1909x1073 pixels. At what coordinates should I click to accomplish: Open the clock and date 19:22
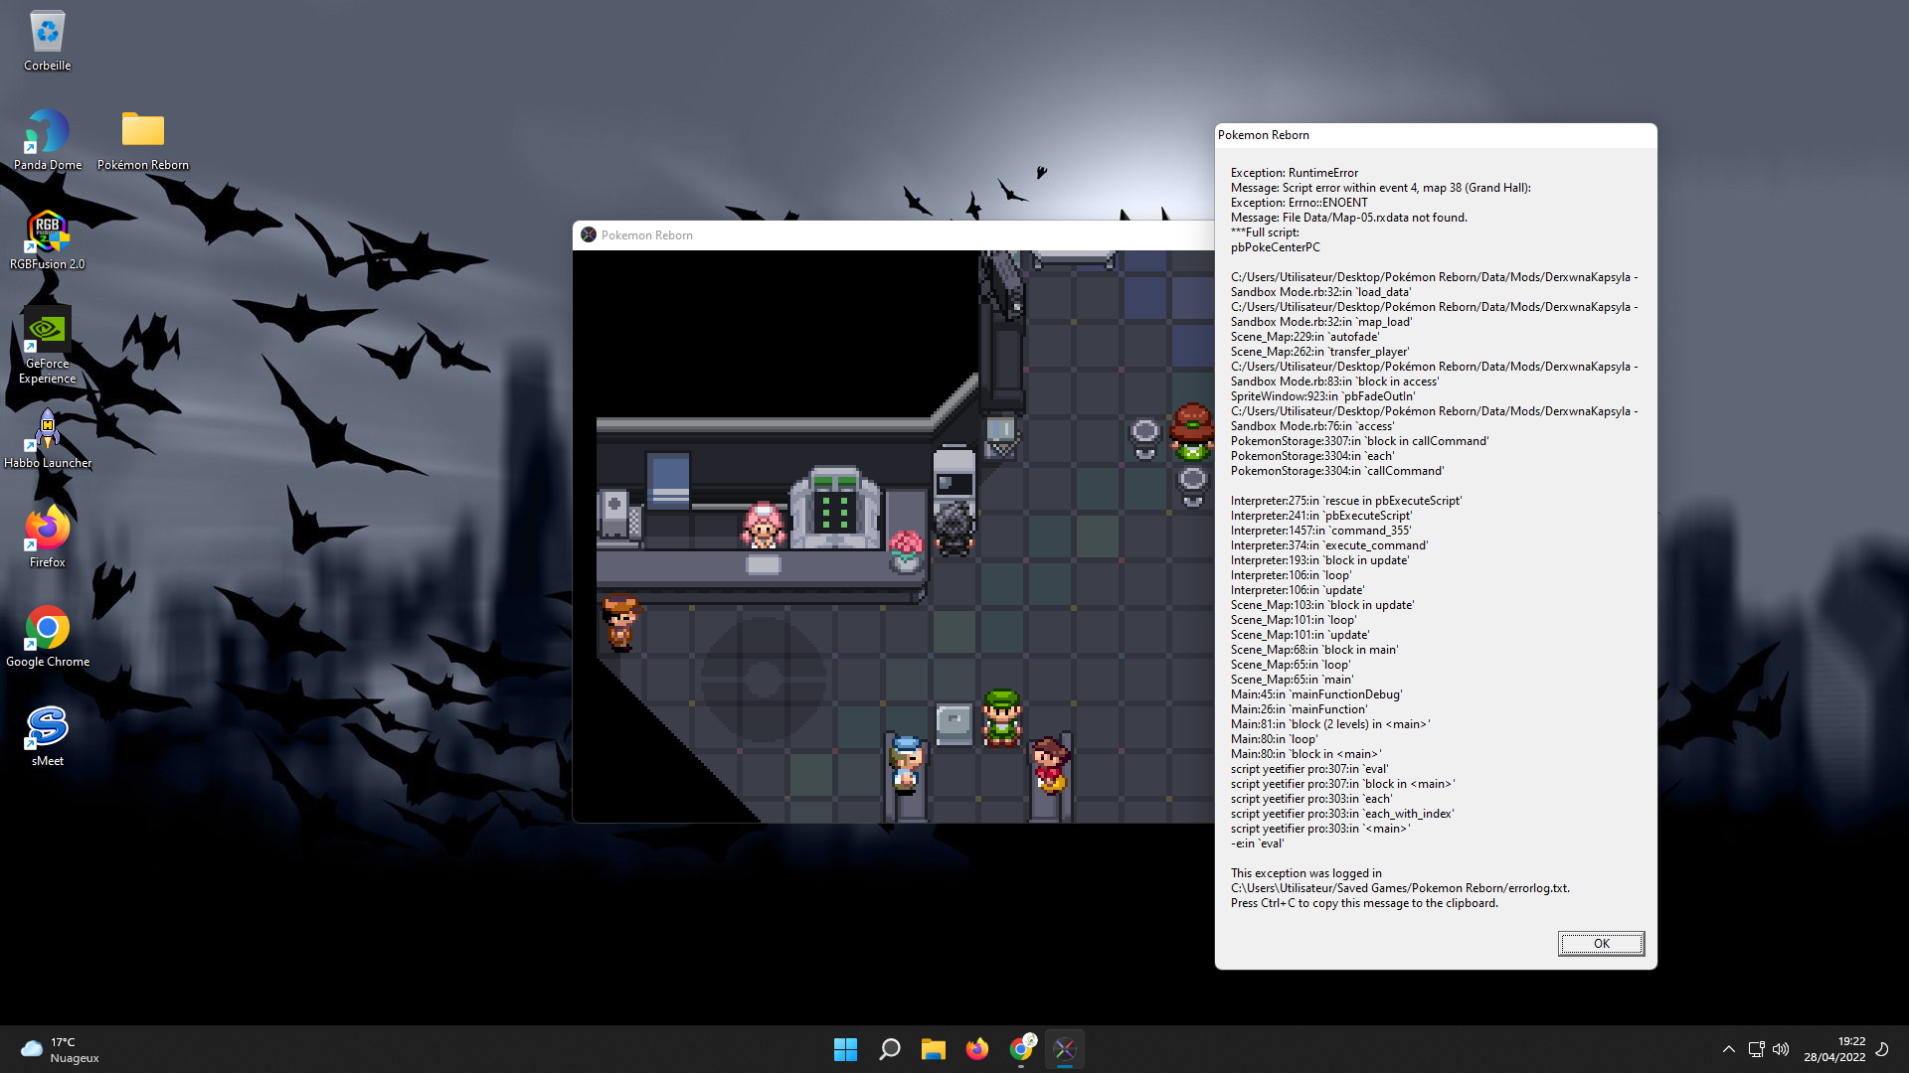coord(1834,1049)
